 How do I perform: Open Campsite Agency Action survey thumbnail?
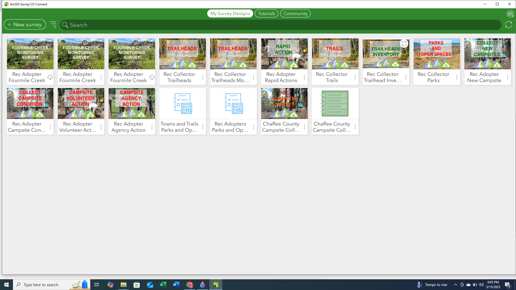pos(132,103)
